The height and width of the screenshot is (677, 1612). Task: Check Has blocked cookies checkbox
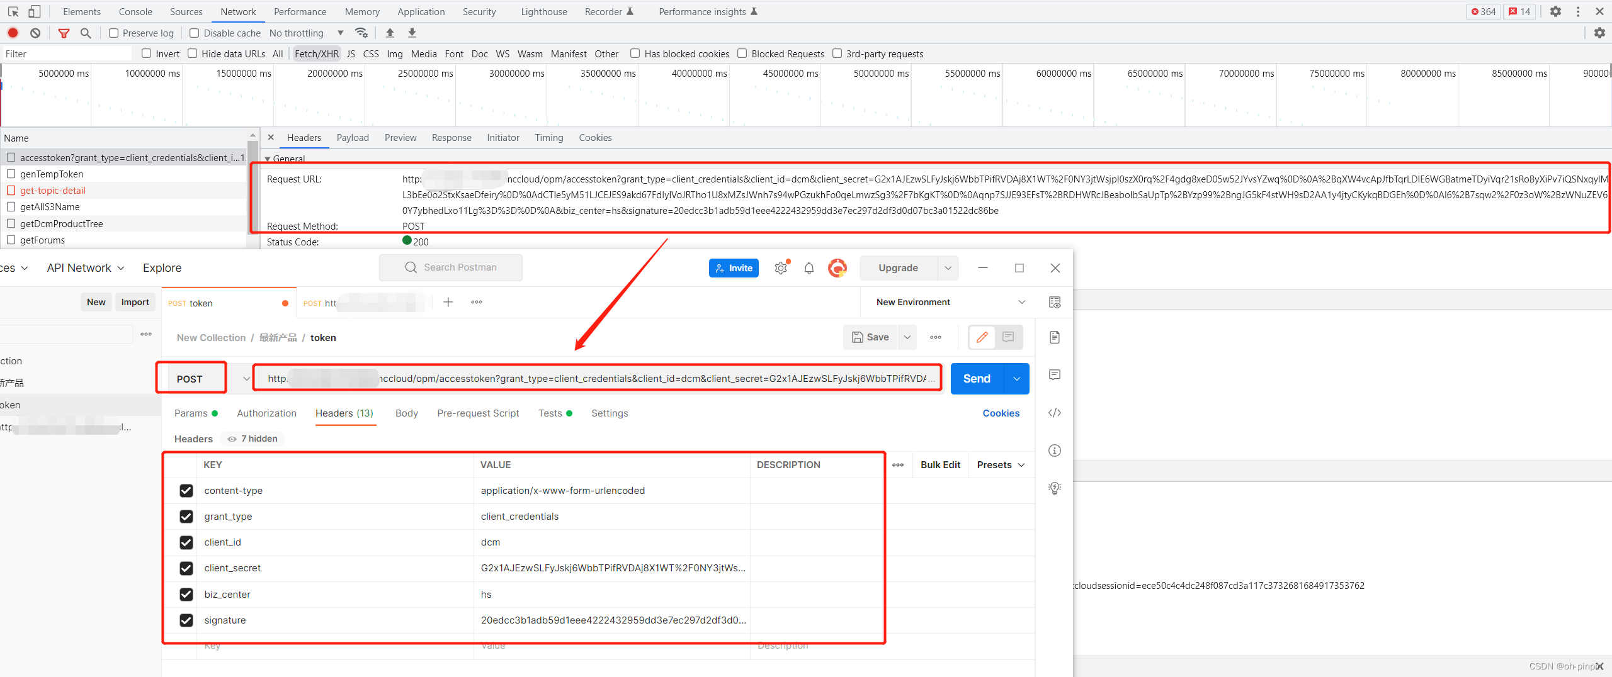click(x=635, y=53)
